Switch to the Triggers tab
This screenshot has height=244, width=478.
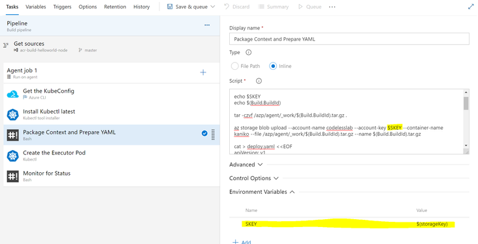[62, 7]
